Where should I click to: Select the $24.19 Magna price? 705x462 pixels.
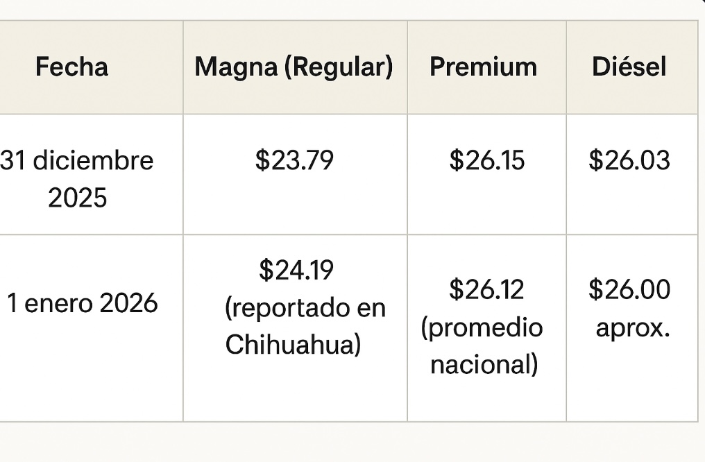pos(296,271)
